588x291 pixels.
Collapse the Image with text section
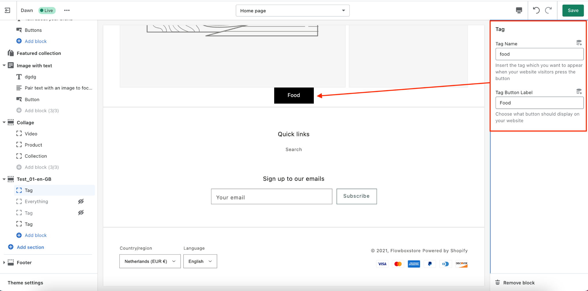(x=4, y=65)
